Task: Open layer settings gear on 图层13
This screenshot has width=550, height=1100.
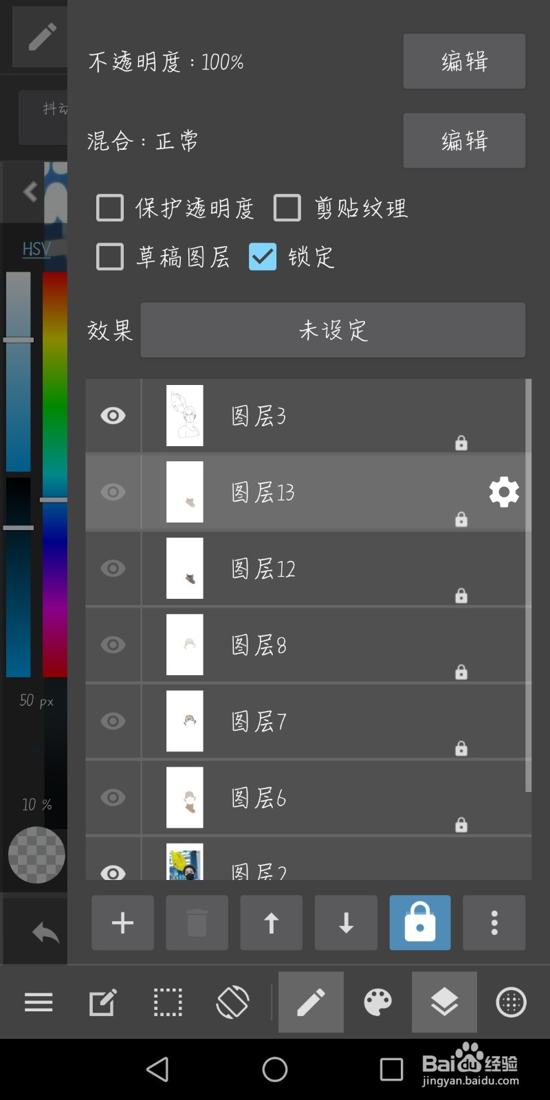Action: [x=504, y=492]
